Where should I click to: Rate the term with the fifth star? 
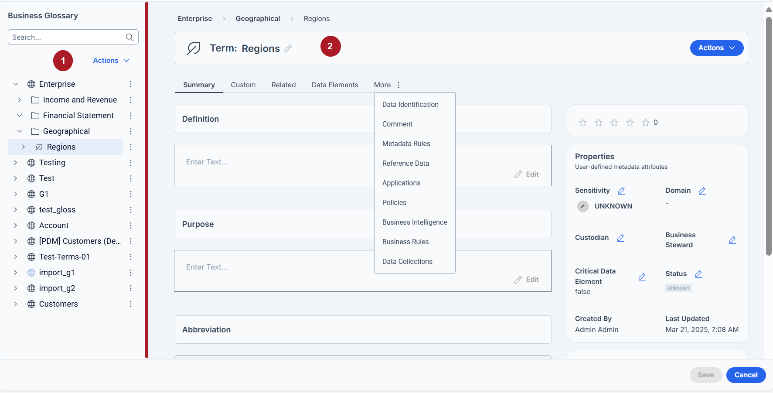[x=646, y=123]
